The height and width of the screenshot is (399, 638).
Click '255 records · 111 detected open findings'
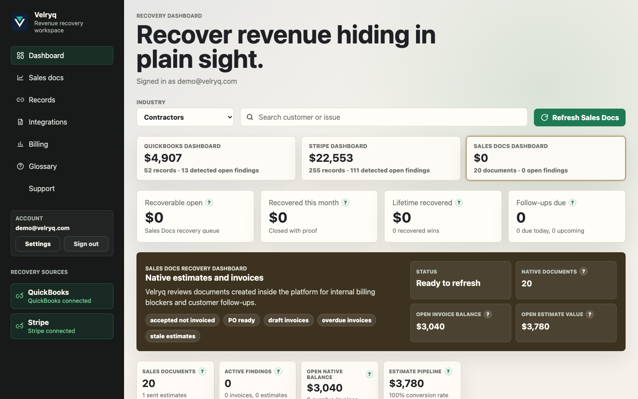coord(369,170)
